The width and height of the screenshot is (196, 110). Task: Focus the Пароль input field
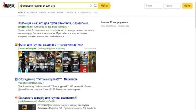click(x=172, y=5)
